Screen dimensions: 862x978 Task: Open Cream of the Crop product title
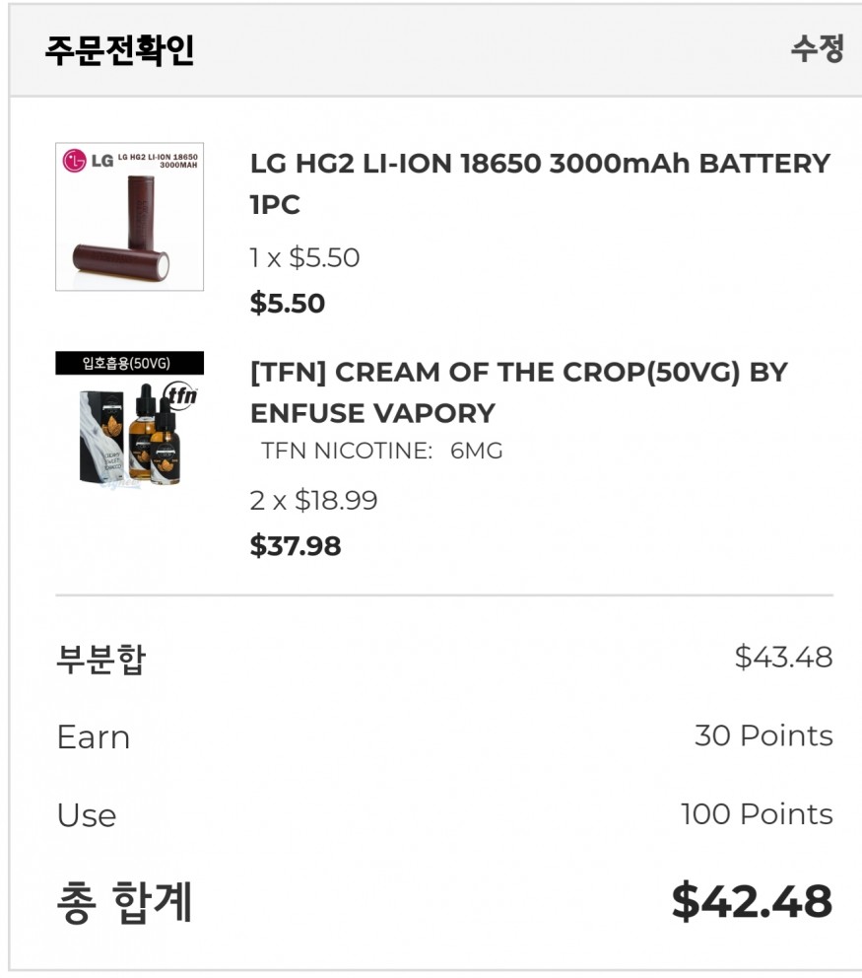click(x=518, y=392)
